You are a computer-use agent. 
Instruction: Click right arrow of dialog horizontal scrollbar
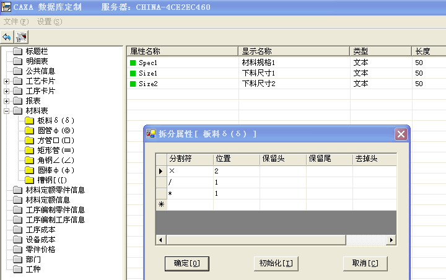(391, 240)
